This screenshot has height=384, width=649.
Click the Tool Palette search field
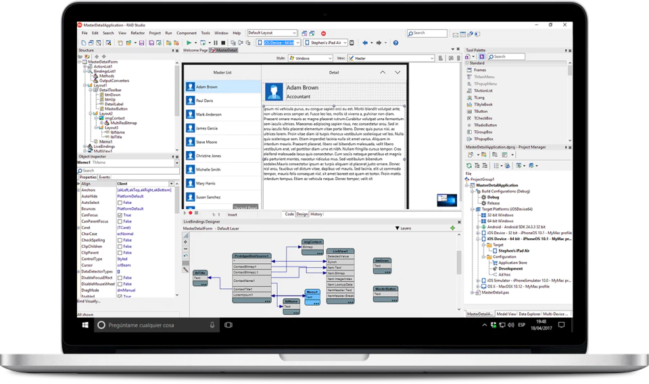[506, 56]
